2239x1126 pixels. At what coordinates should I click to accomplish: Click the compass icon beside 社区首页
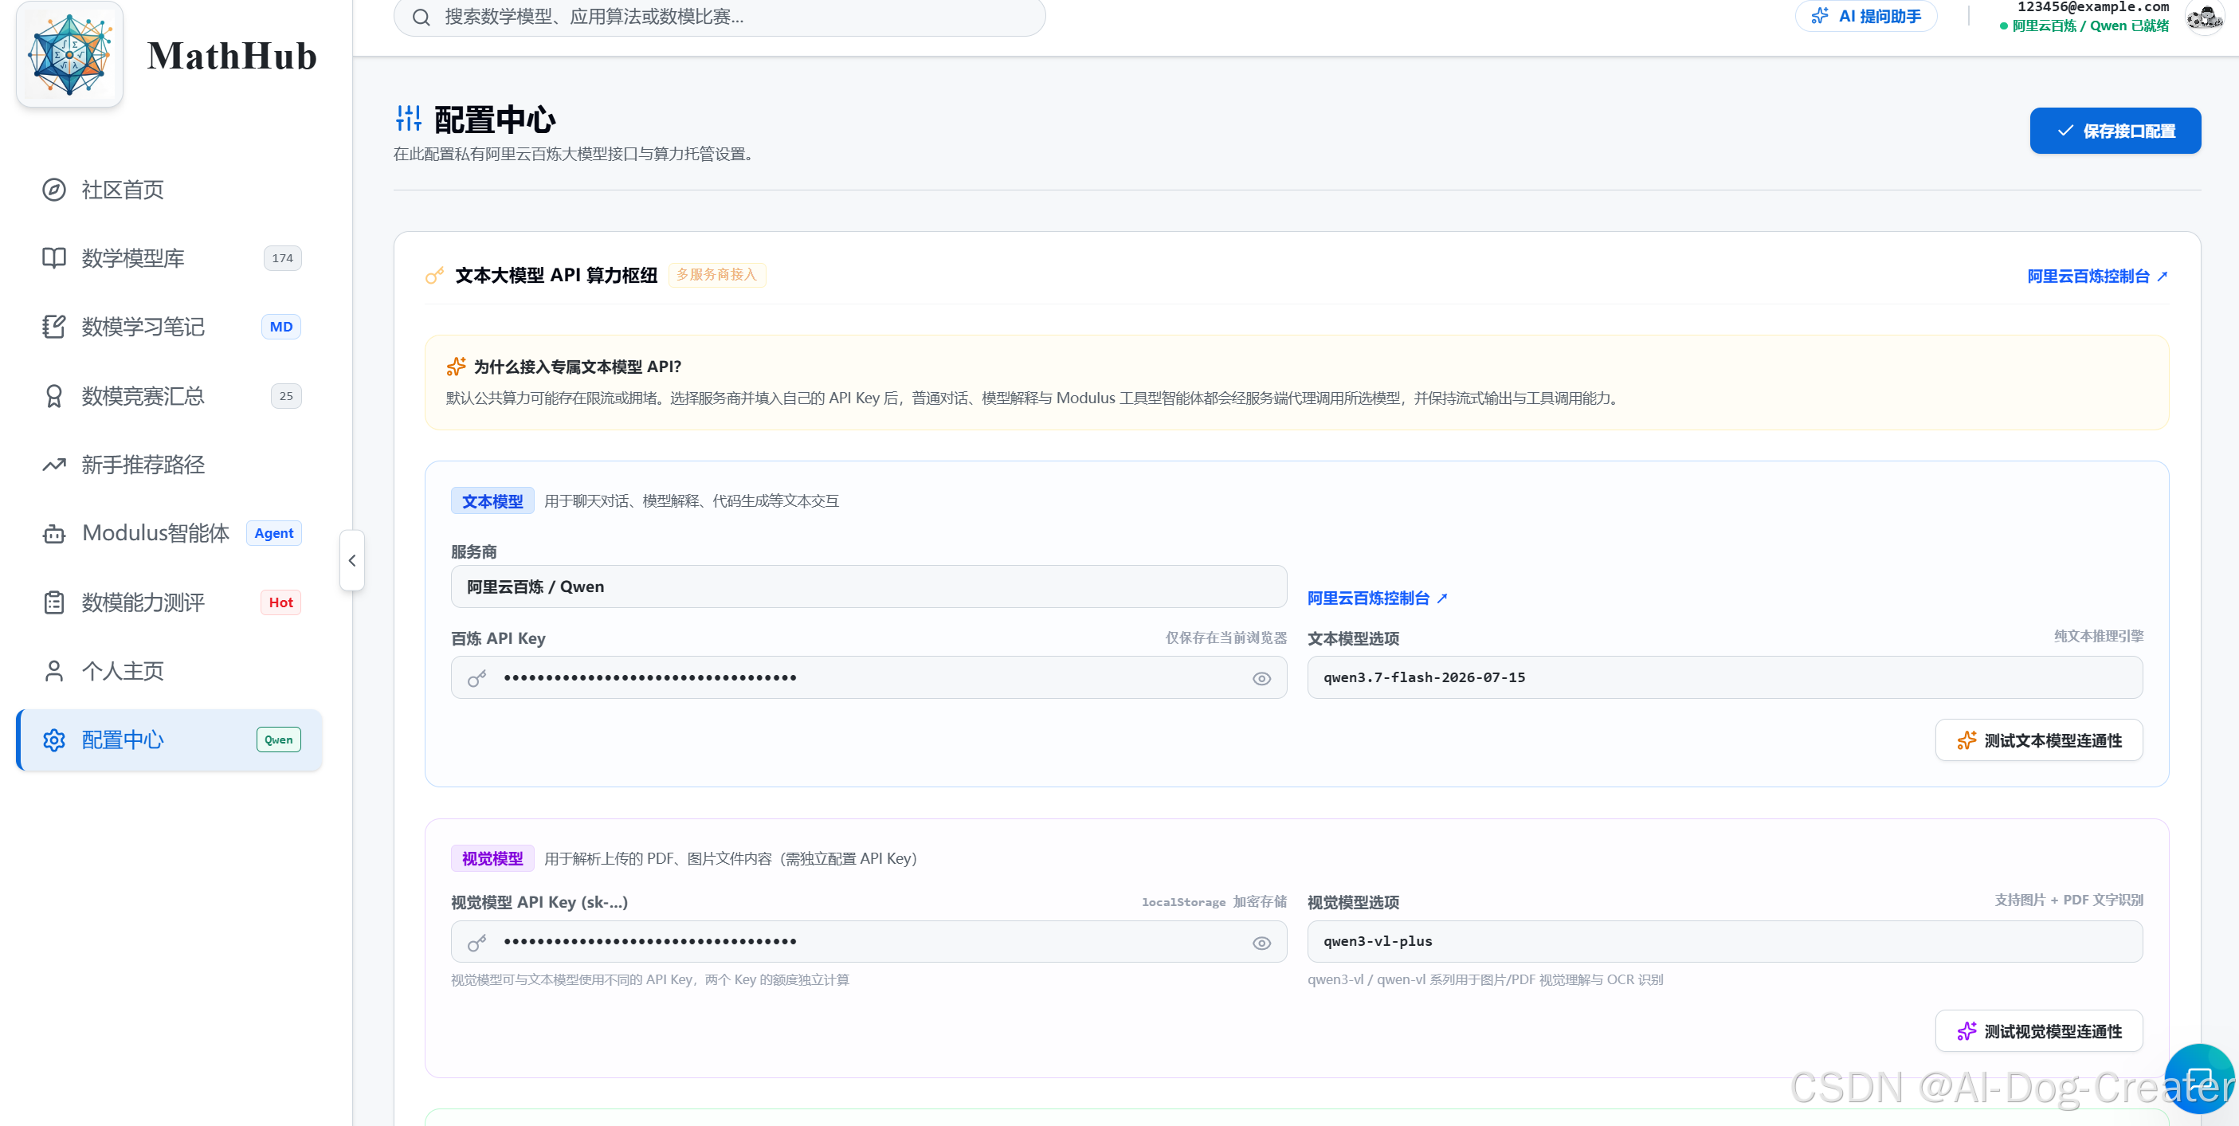(x=54, y=190)
